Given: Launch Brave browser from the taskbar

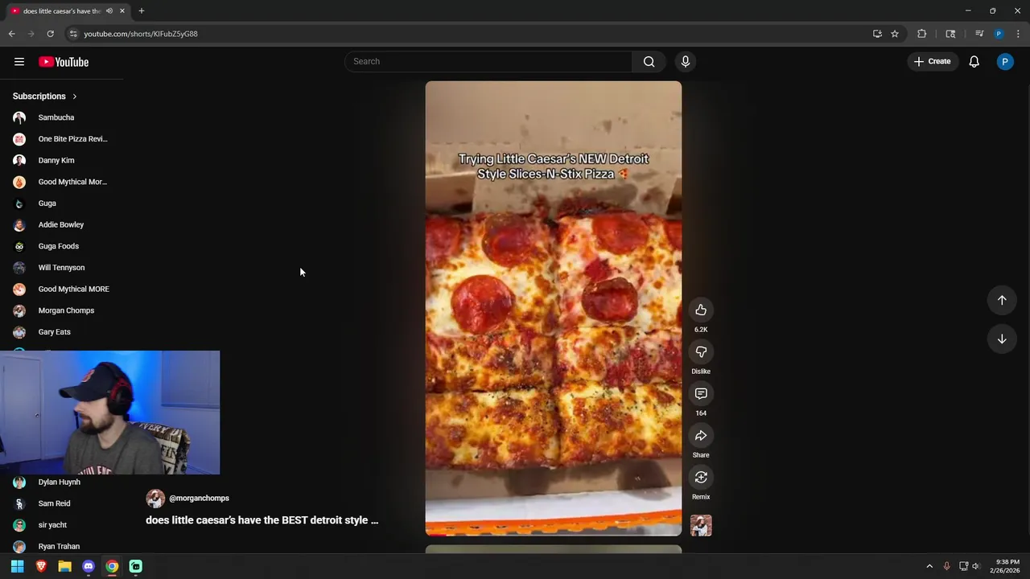Looking at the screenshot, I should point(41,566).
